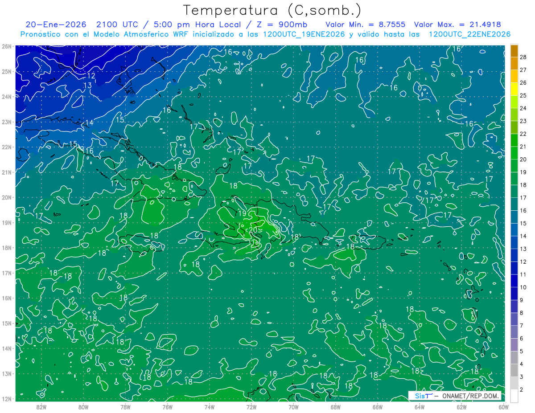Click "Valor Min. = 8.7555" text

click(366, 25)
